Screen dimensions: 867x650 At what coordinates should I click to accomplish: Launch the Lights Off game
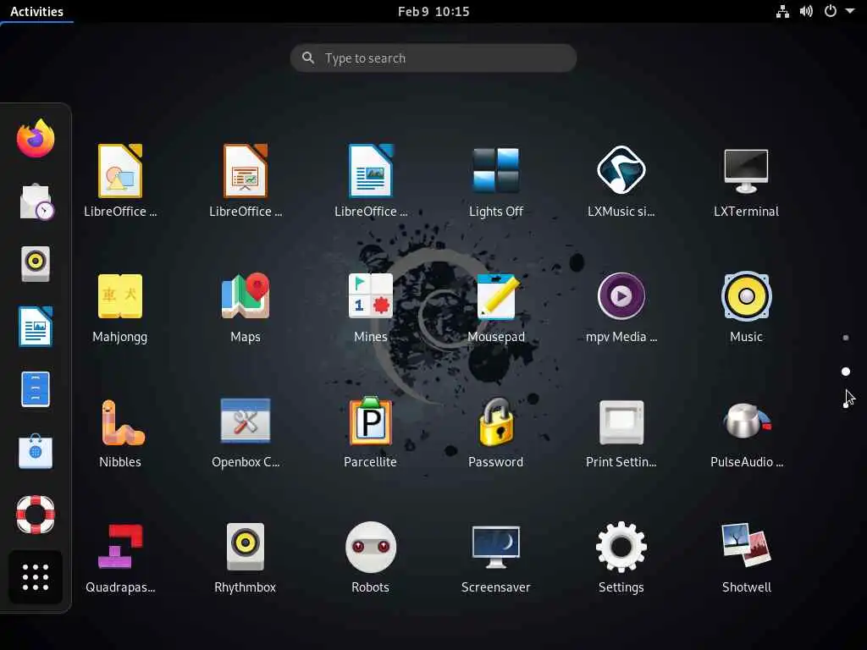coord(496,170)
